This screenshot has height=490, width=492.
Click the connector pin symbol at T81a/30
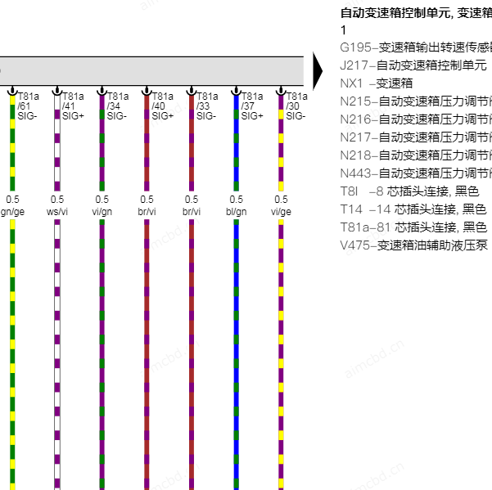tap(281, 91)
